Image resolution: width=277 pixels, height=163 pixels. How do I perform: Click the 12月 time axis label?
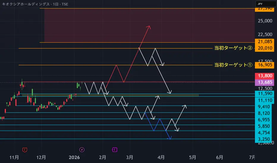point(41,157)
